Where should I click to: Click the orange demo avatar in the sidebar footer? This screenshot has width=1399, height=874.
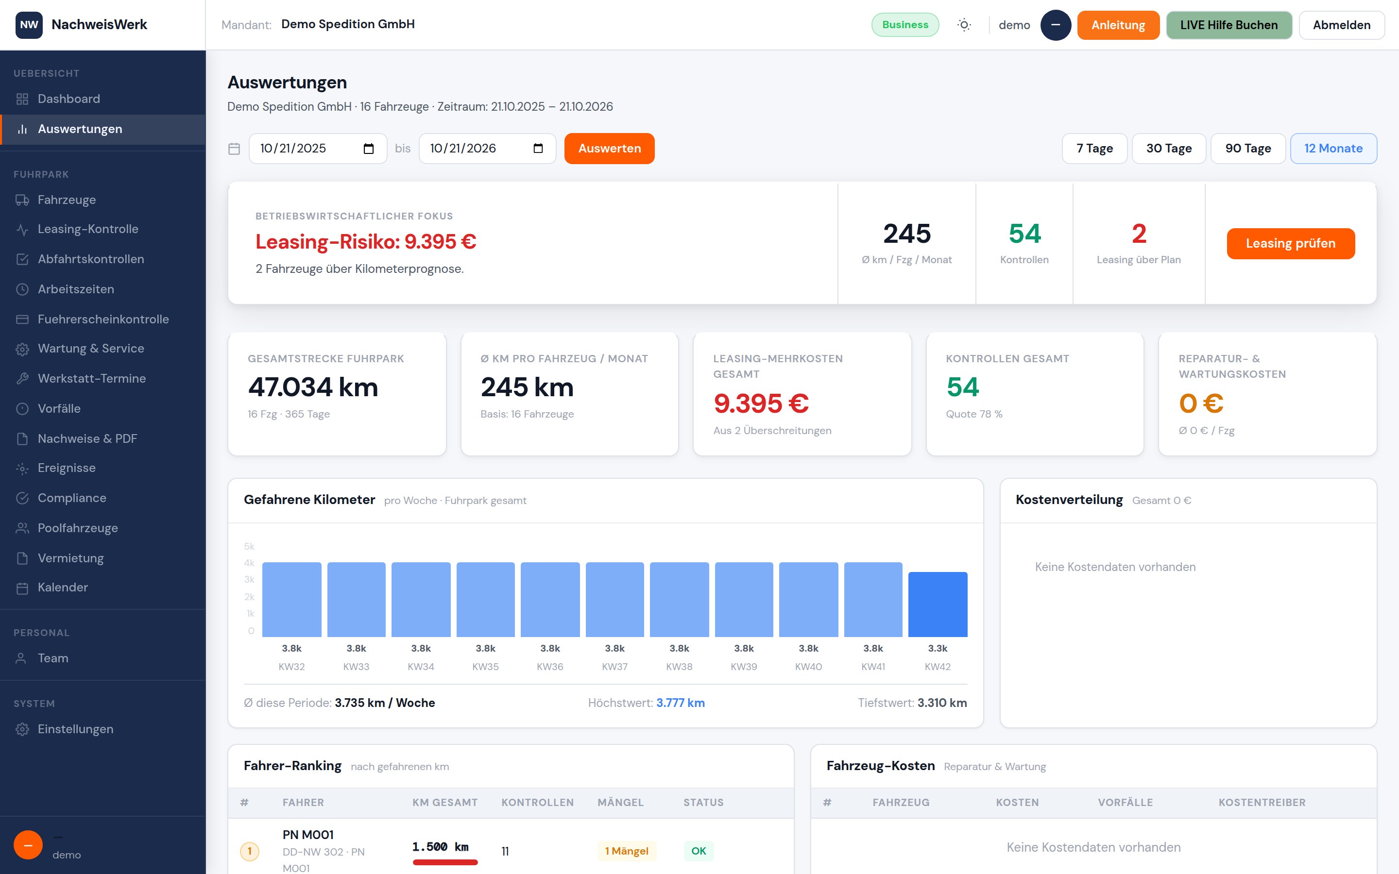click(x=28, y=845)
